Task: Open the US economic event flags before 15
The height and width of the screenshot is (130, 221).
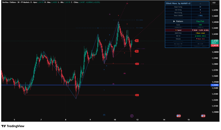Action: 178,116
